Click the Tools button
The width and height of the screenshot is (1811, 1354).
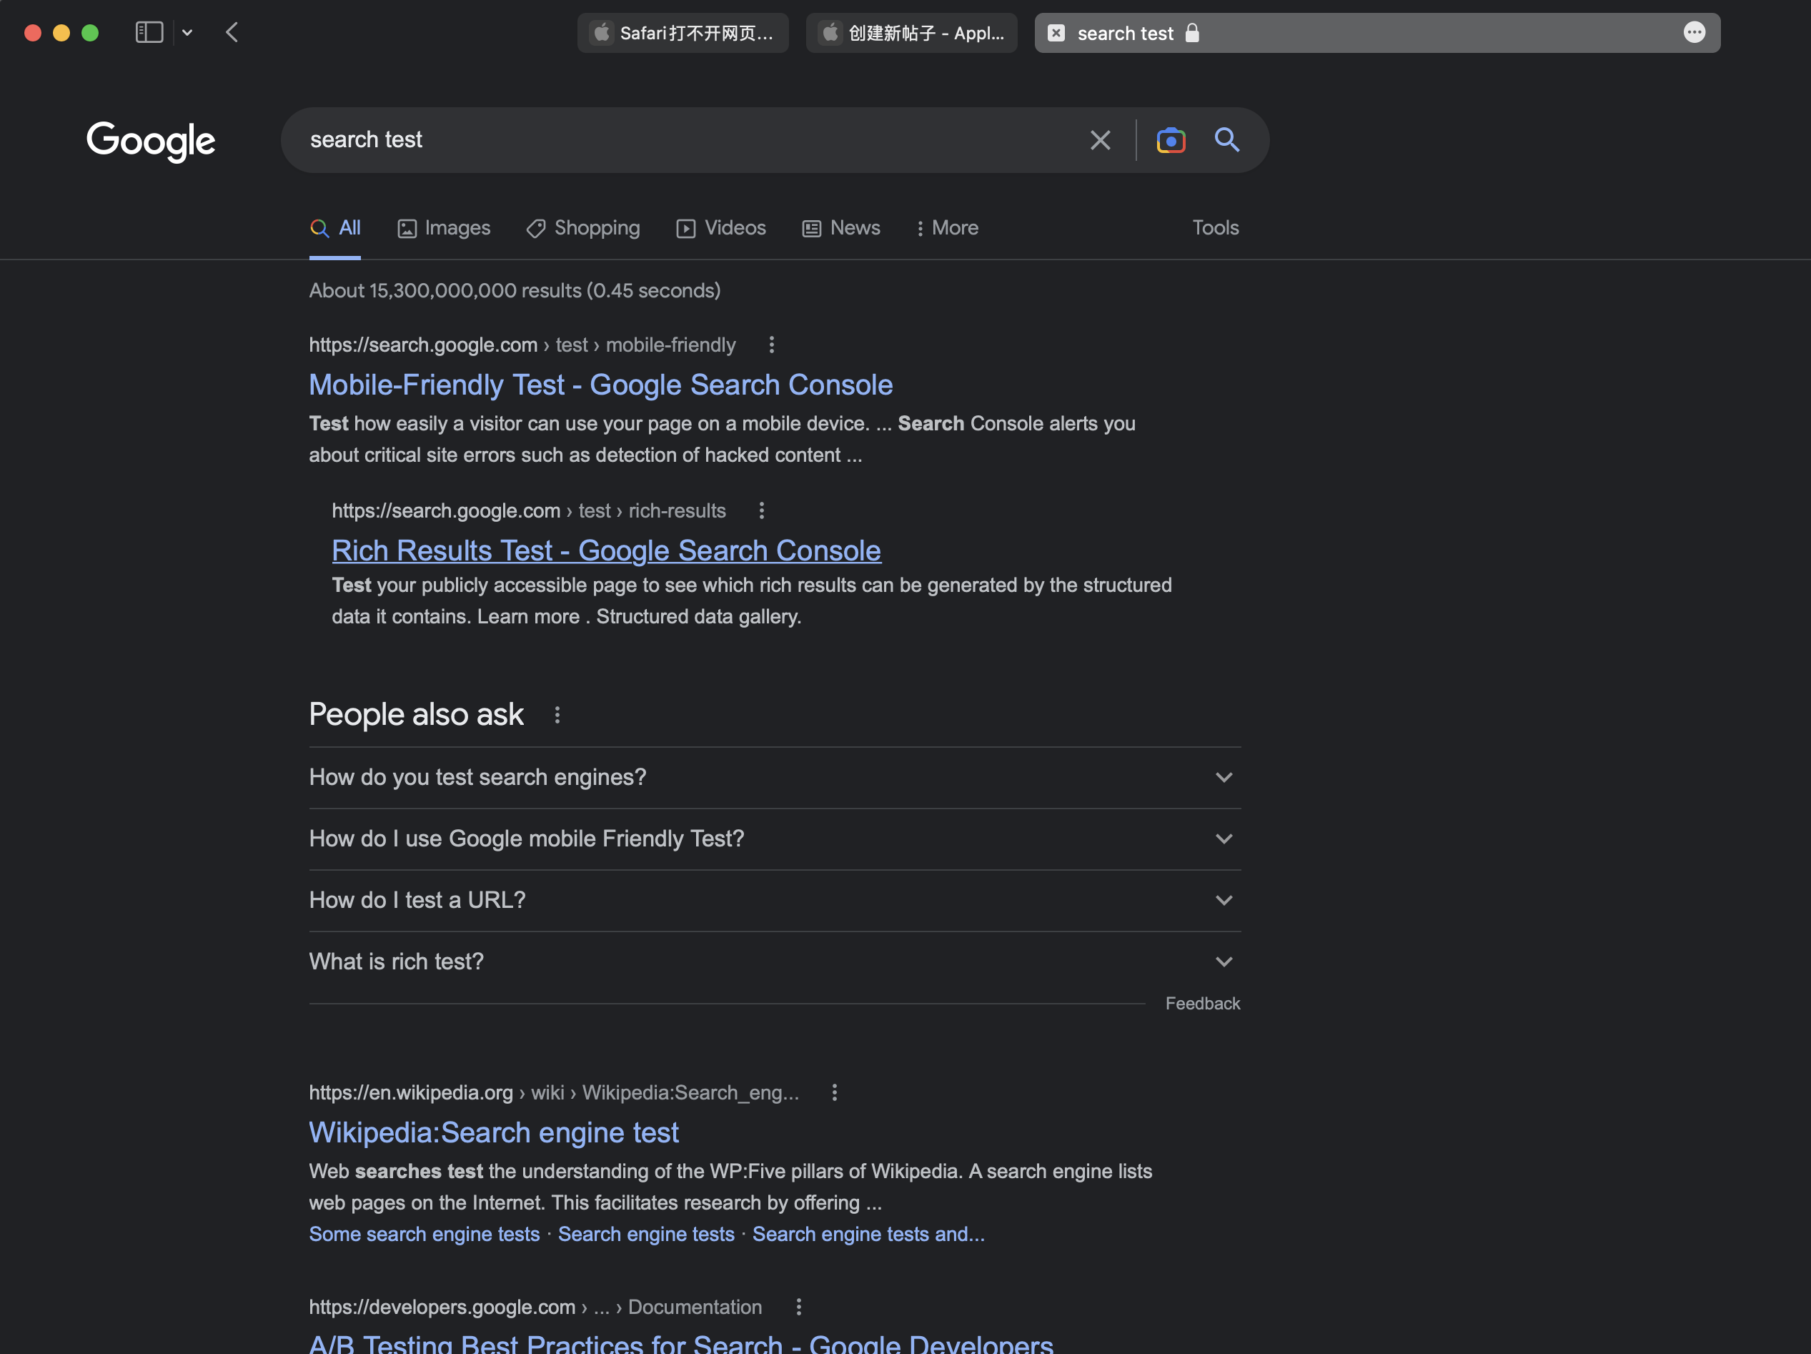pyautogui.click(x=1215, y=228)
